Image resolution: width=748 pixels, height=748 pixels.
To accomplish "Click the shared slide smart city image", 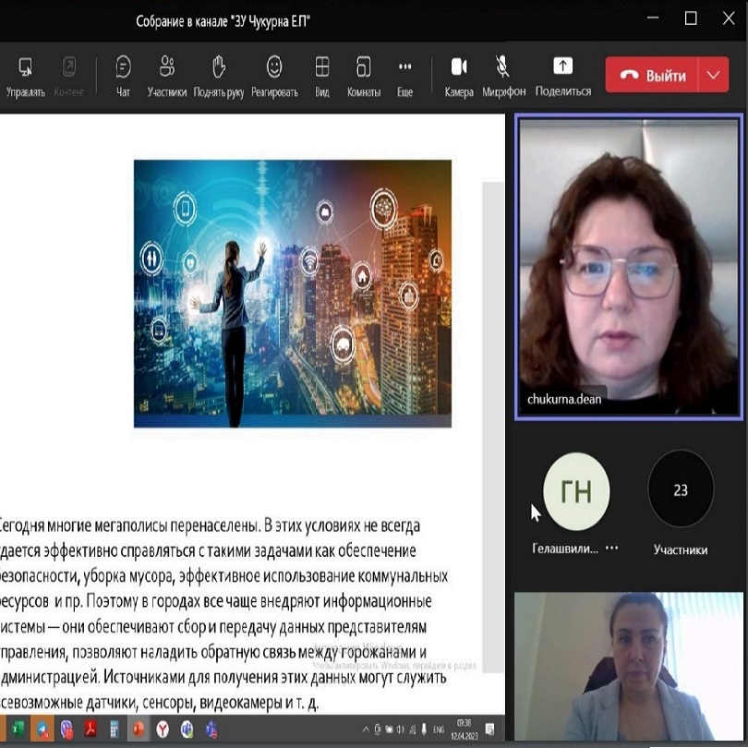I will (293, 294).
